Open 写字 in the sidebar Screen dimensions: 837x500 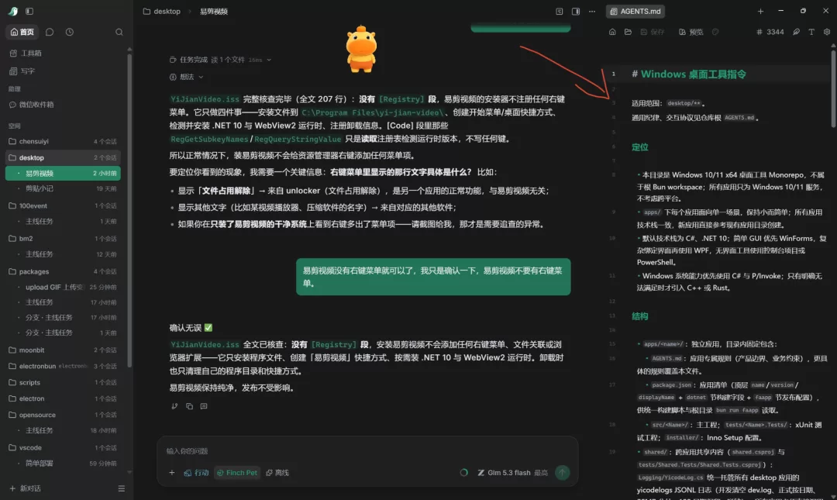pyautogui.click(x=28, y=71)
